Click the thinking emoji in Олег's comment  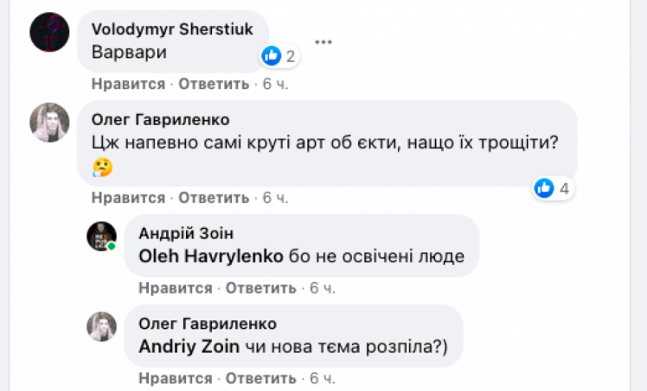click(x=103, y=167)
